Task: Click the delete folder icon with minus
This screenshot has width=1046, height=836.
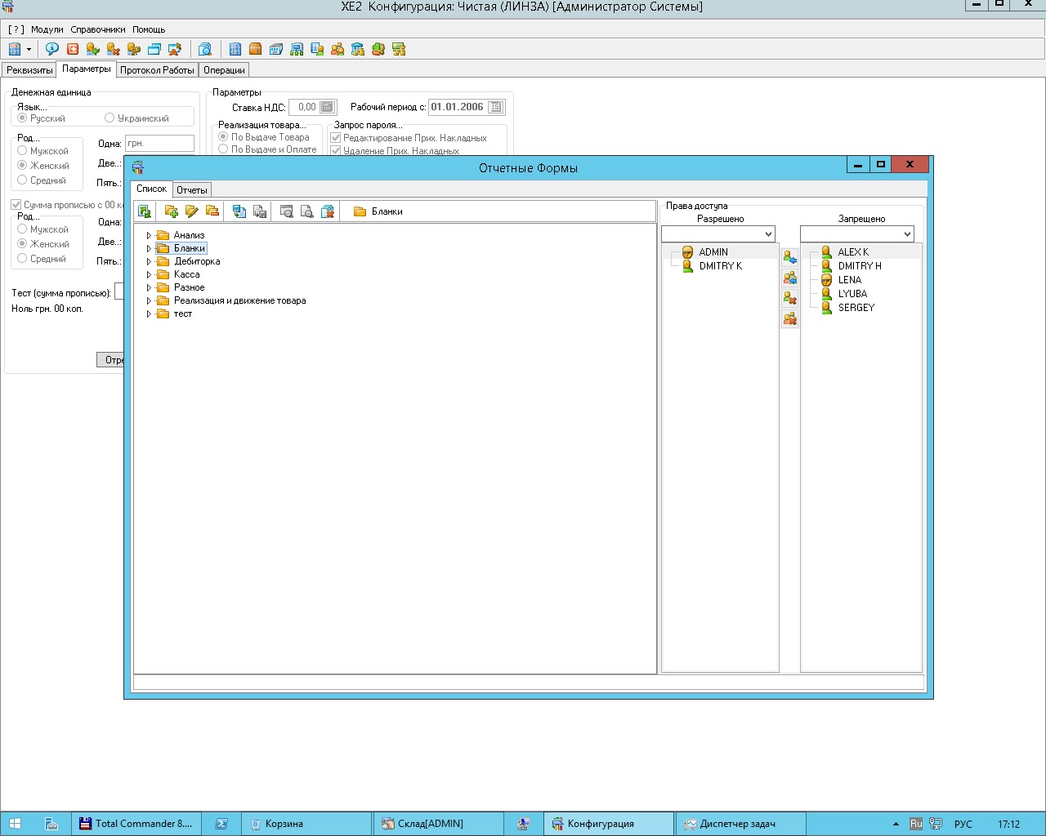Action: pos(212,211)
